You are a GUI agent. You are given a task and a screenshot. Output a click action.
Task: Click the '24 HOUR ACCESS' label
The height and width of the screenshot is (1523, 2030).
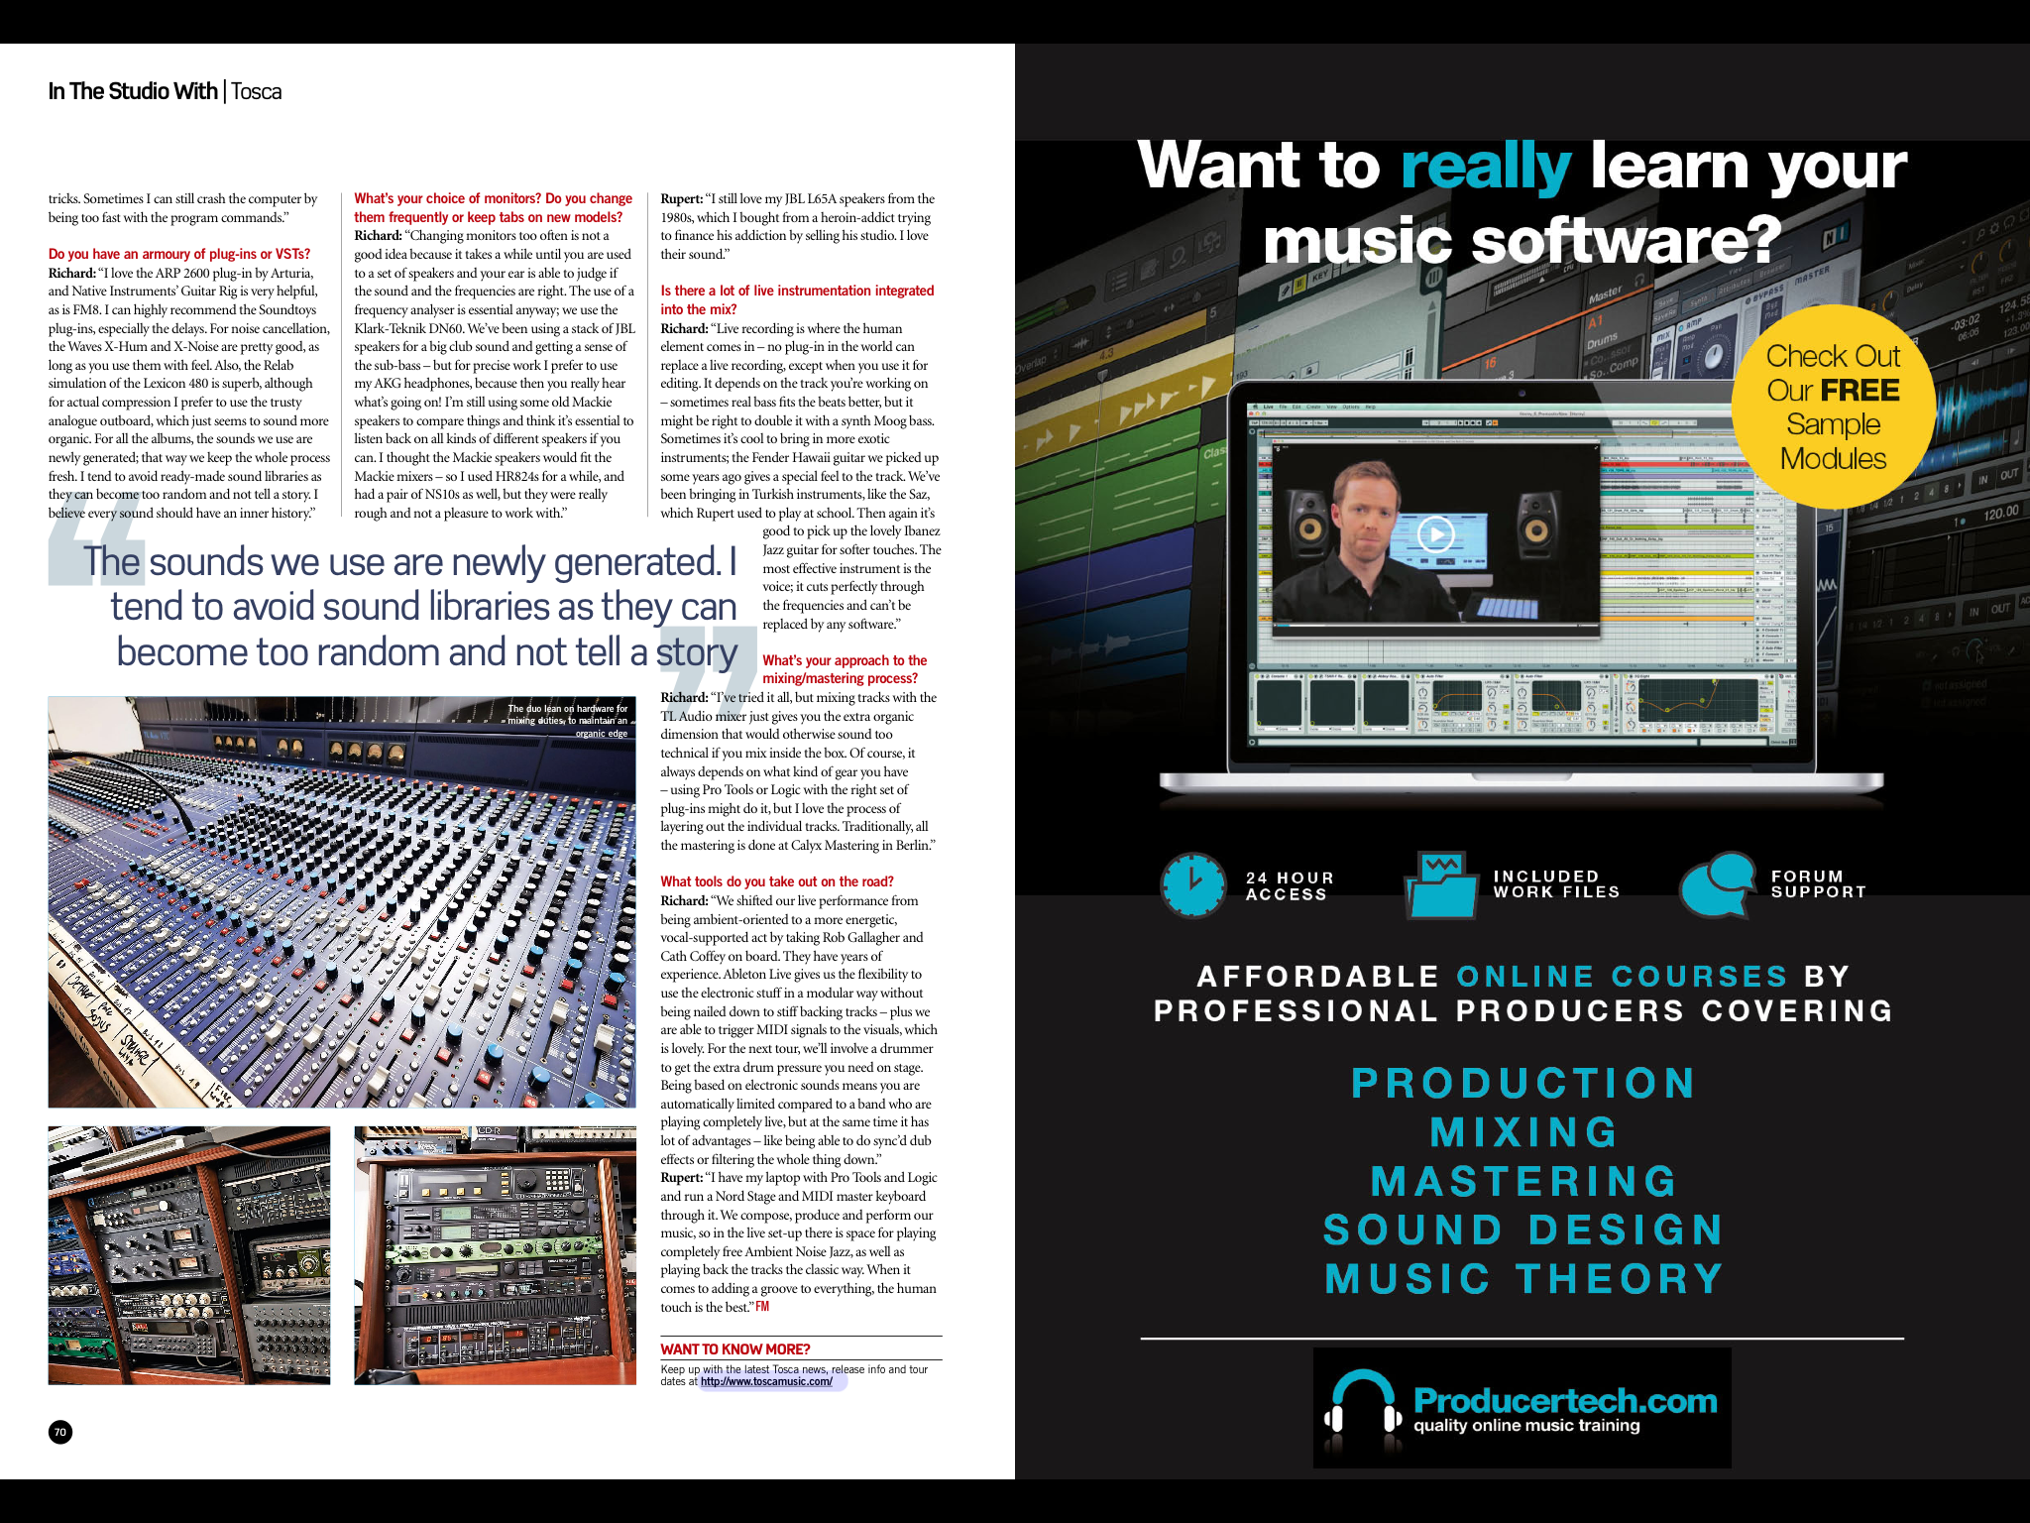click(x=1290, y=886)
